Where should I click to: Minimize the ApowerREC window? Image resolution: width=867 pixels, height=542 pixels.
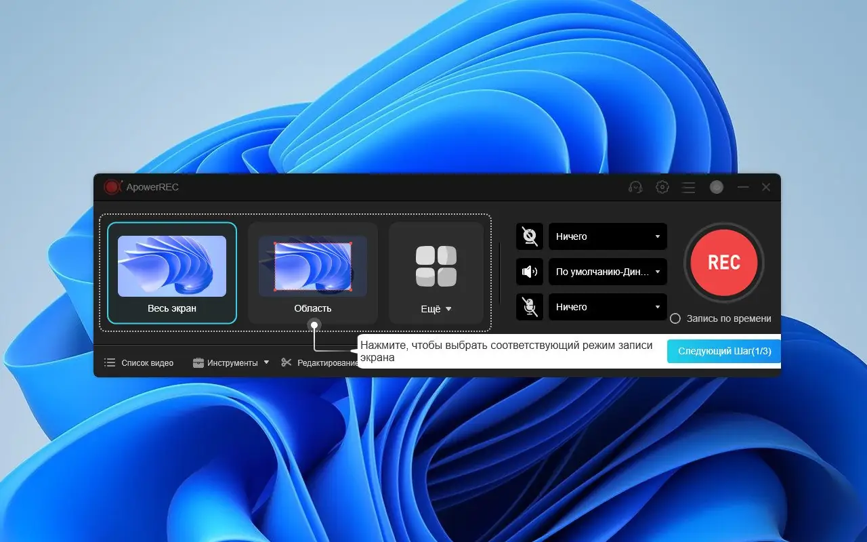tap(743, 187)
